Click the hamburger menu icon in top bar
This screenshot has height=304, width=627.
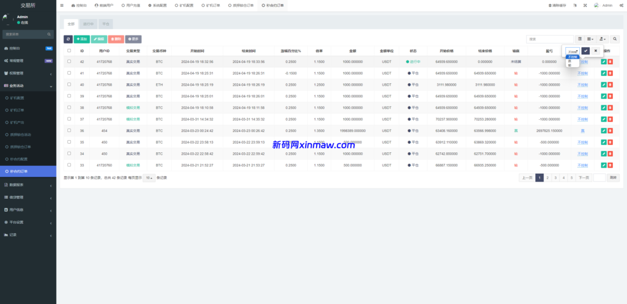point(61,5)
